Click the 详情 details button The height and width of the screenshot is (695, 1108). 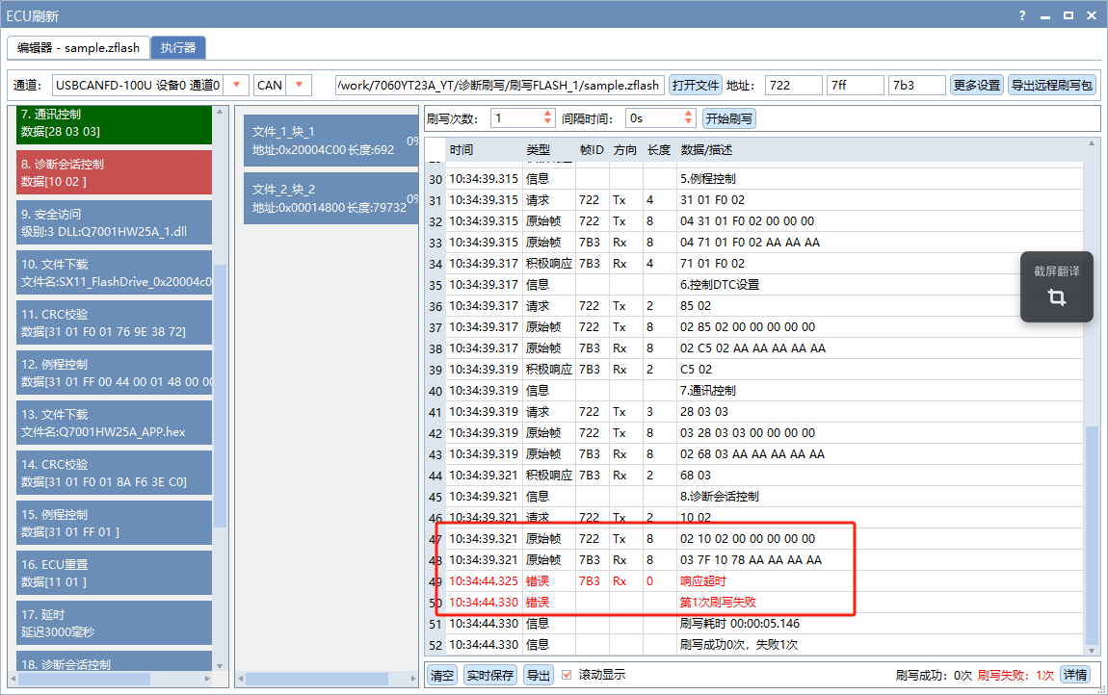coord(1074,675)
